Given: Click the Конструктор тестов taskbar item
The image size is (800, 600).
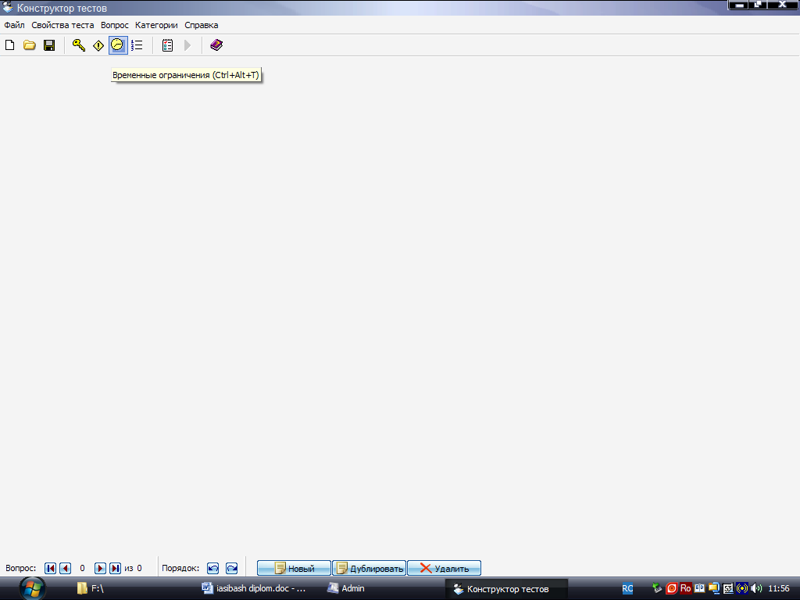Looking at the screenshot, I should point(506,589).
